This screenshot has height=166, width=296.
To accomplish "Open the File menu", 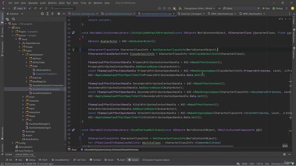I will click(x=10, y=3).
